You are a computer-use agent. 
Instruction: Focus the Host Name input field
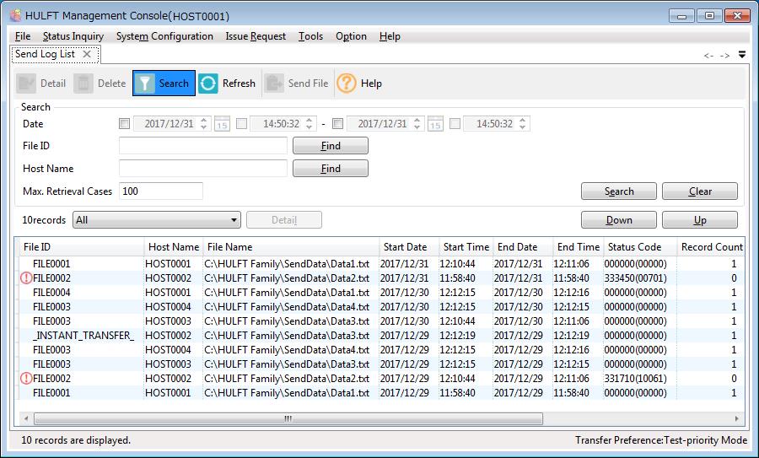203,169
